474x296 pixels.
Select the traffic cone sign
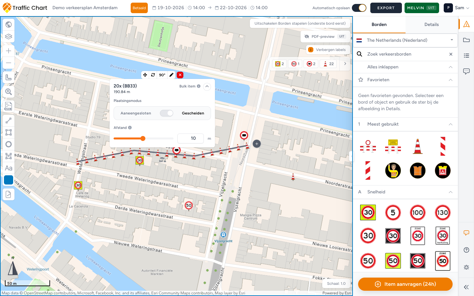pos(418,146)
